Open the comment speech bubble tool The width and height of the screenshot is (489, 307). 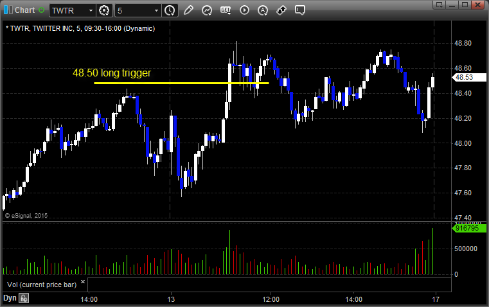[x=300, y=10]
